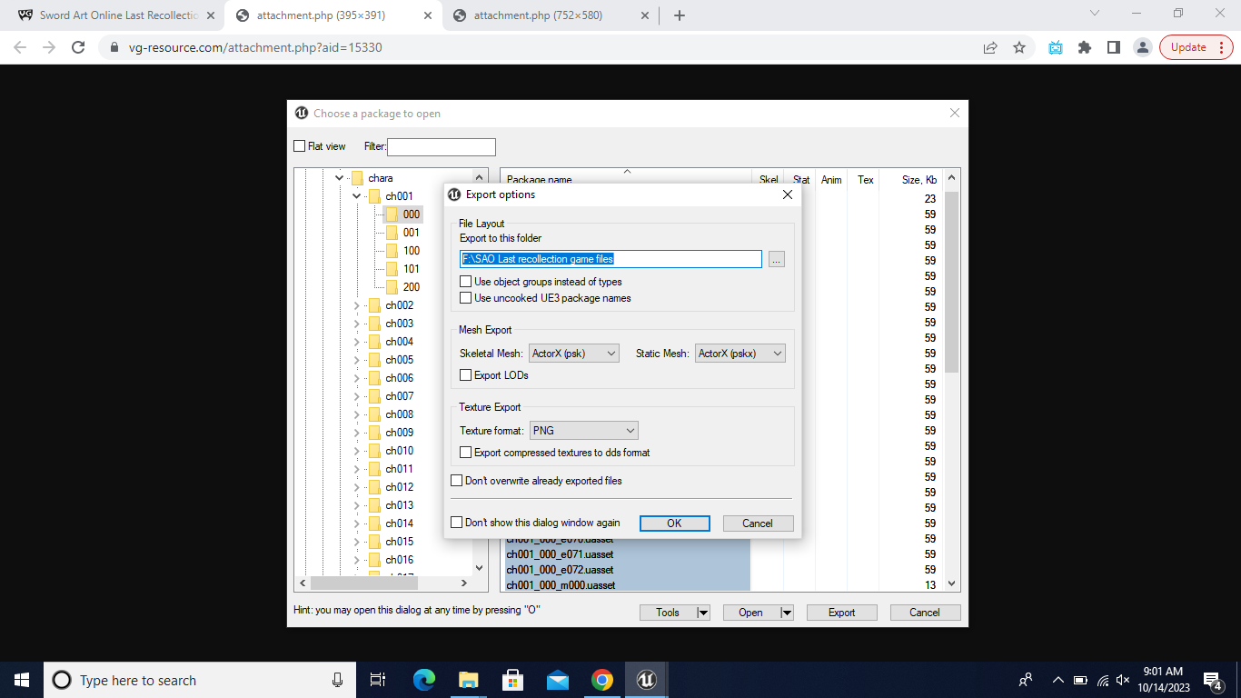The width and height of the screenshot is (1241, 698).
Task: Click the blue extension icon beside the star
Action: [x=1055, y=47]
